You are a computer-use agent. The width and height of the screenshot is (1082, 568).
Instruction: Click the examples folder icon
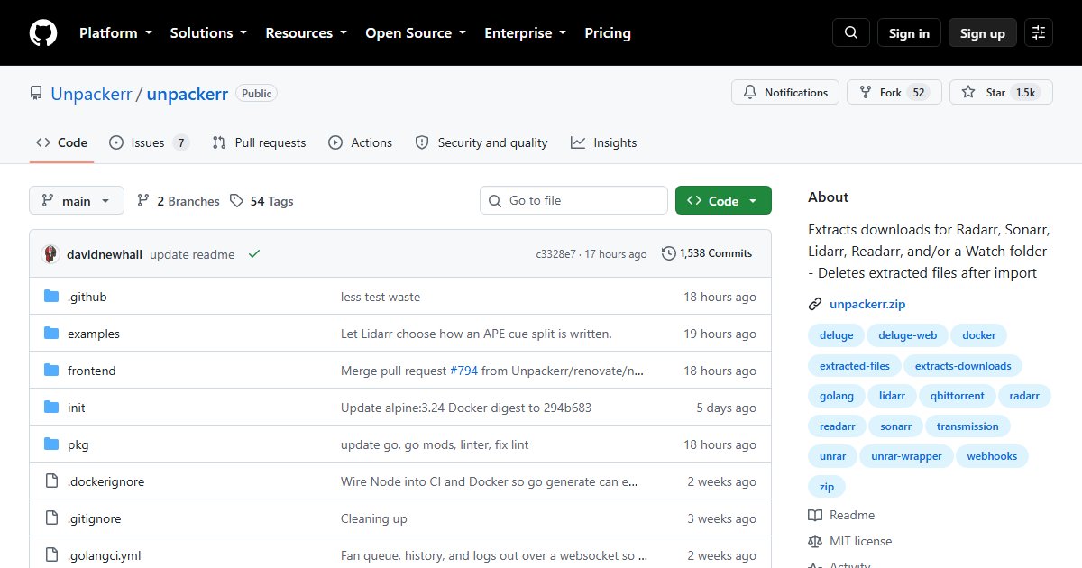(51, 334)
